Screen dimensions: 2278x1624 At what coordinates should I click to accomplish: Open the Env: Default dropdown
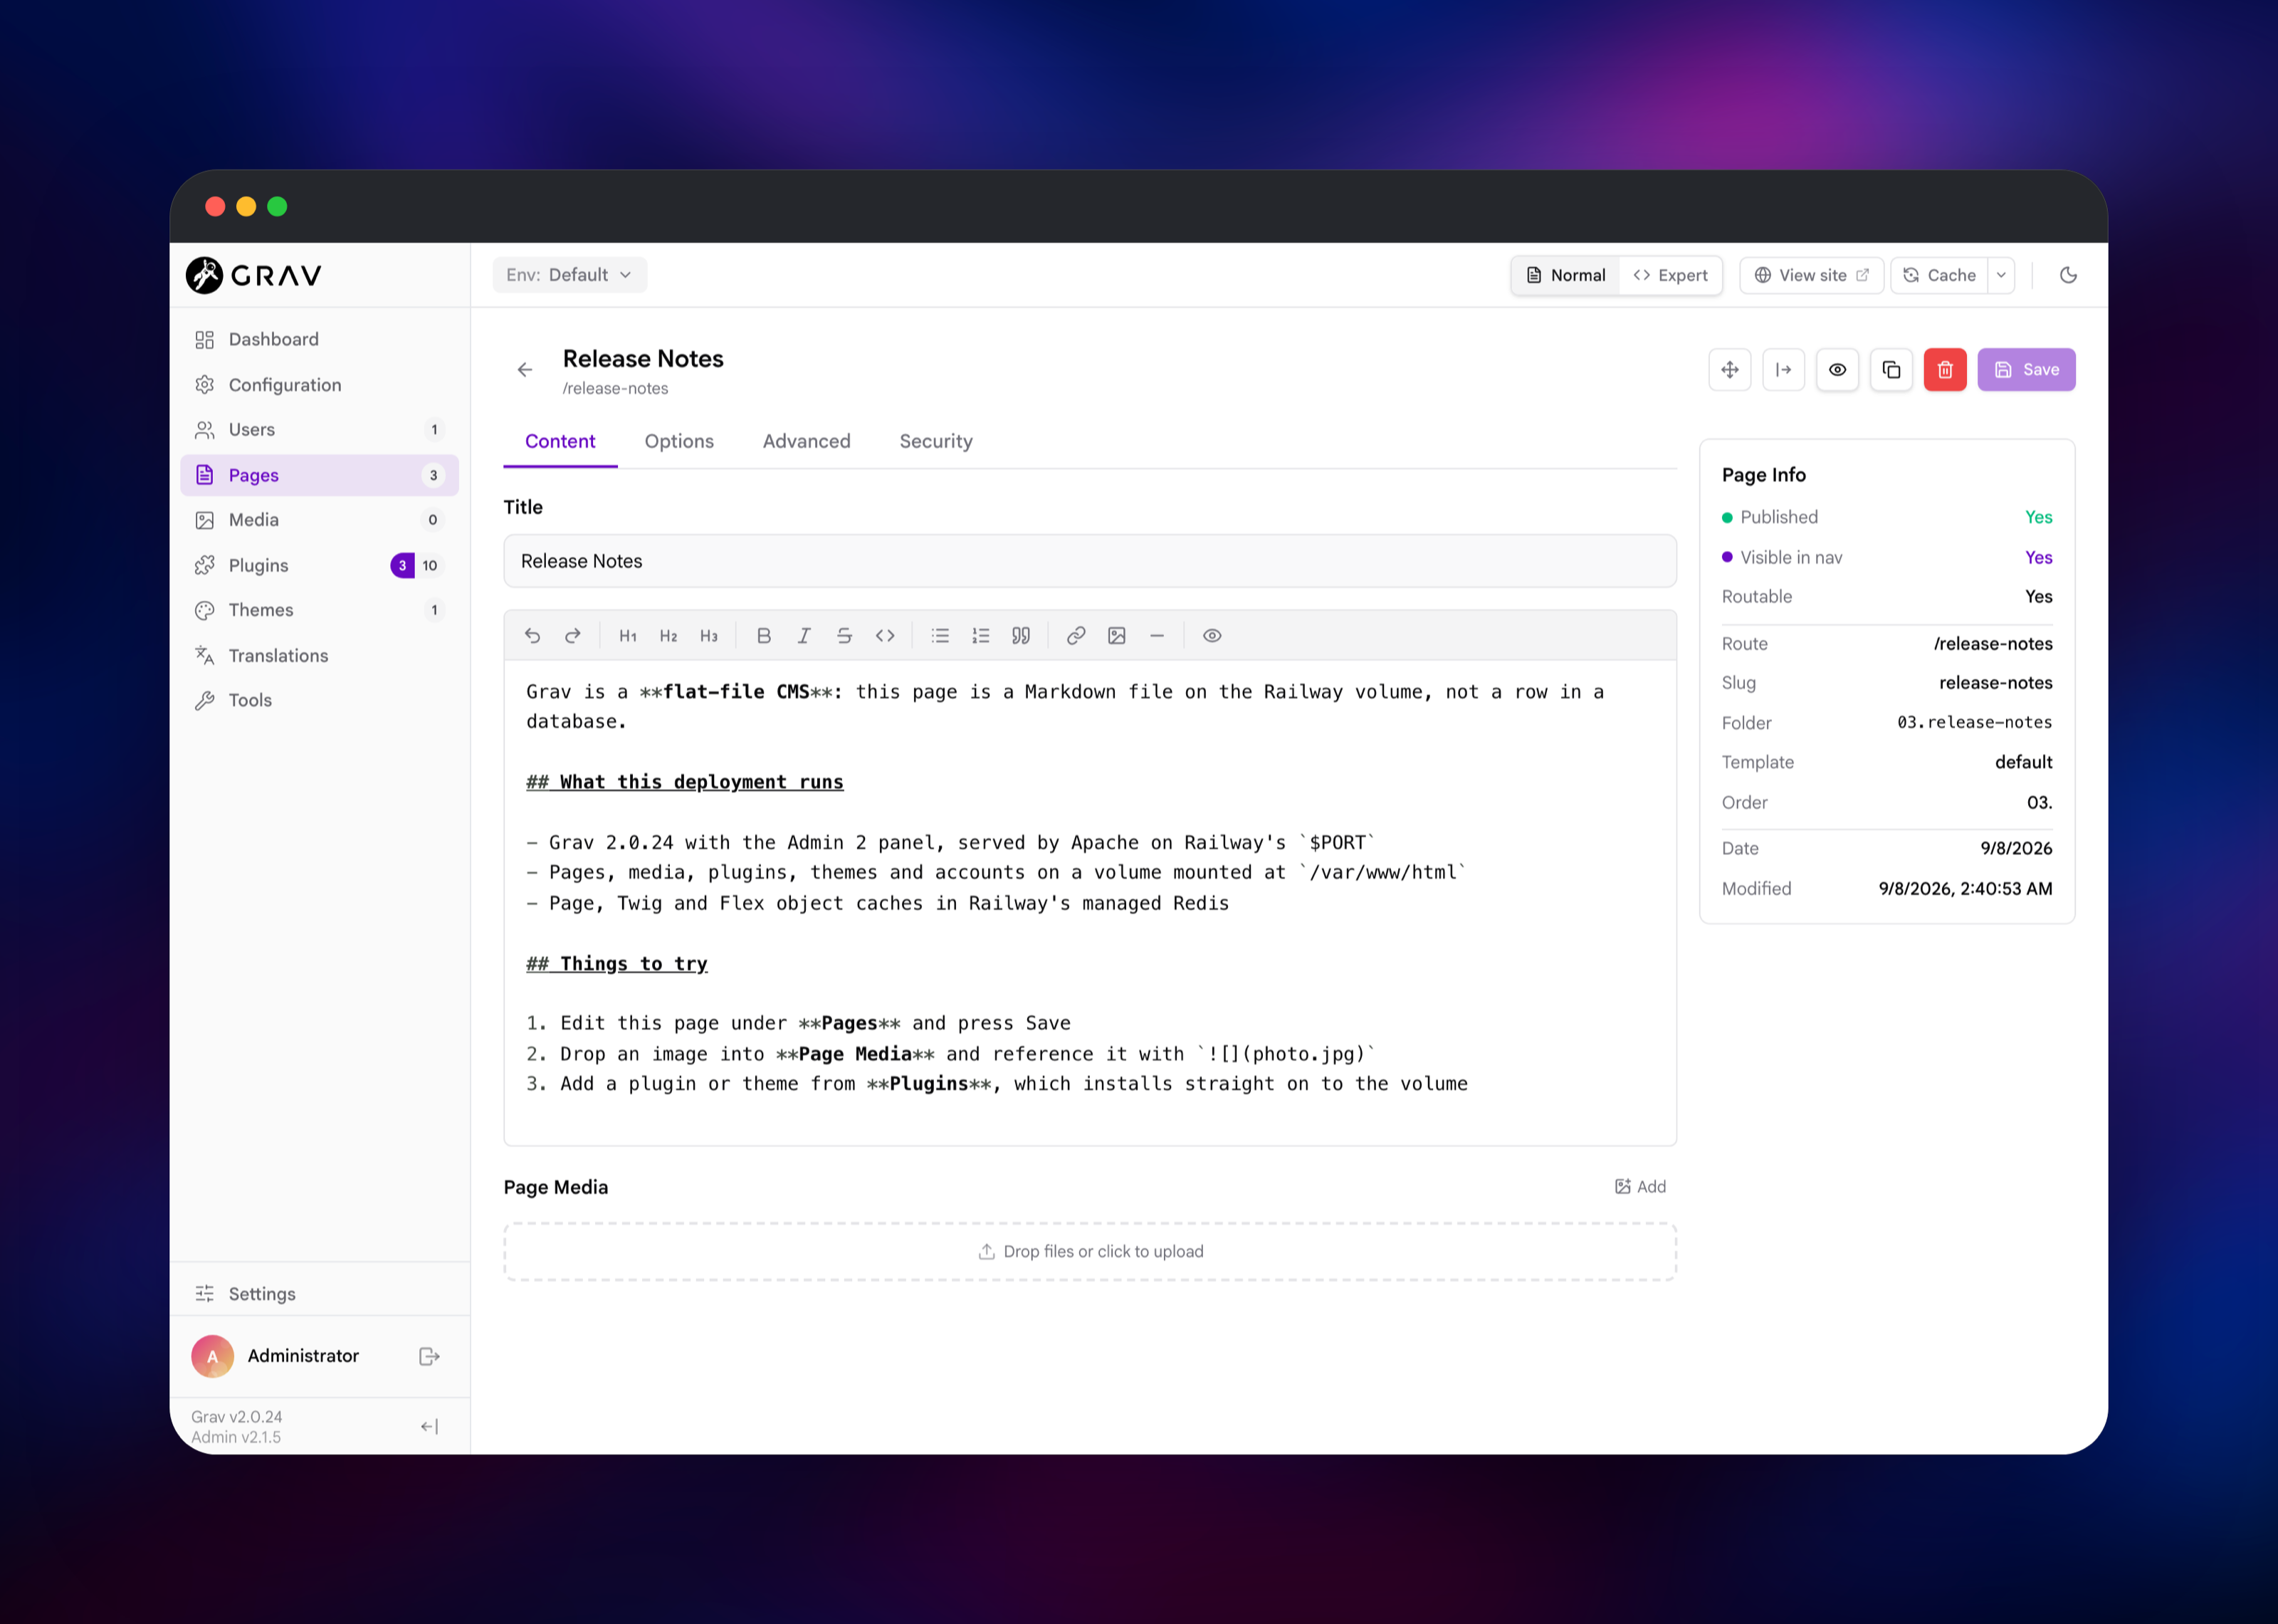(x=569, y=275)
